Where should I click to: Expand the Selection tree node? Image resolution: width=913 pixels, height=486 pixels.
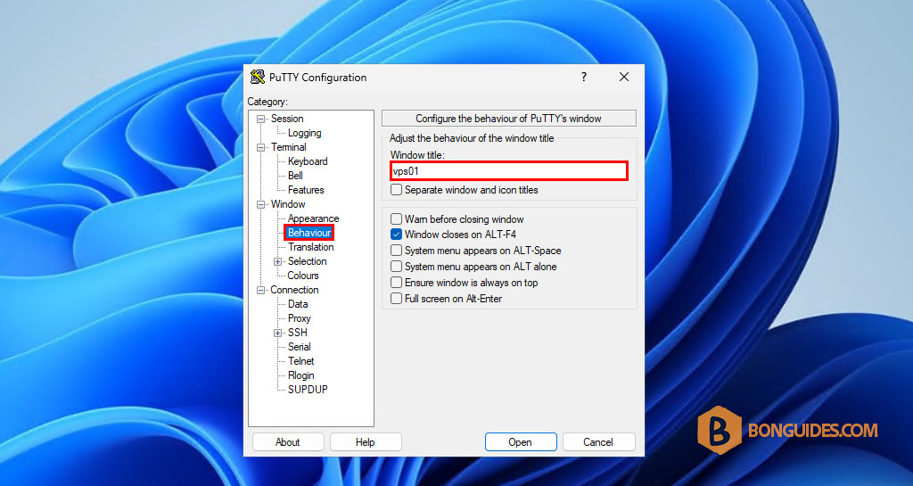click(x=278, y=261)
